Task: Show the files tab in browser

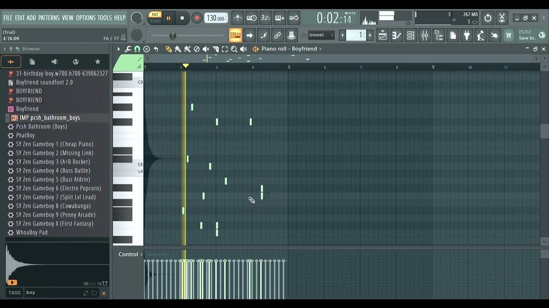Action: (32, 62)
